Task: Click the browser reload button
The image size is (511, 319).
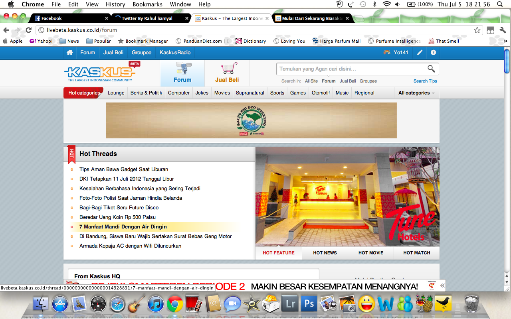Action: coord(28,30)
